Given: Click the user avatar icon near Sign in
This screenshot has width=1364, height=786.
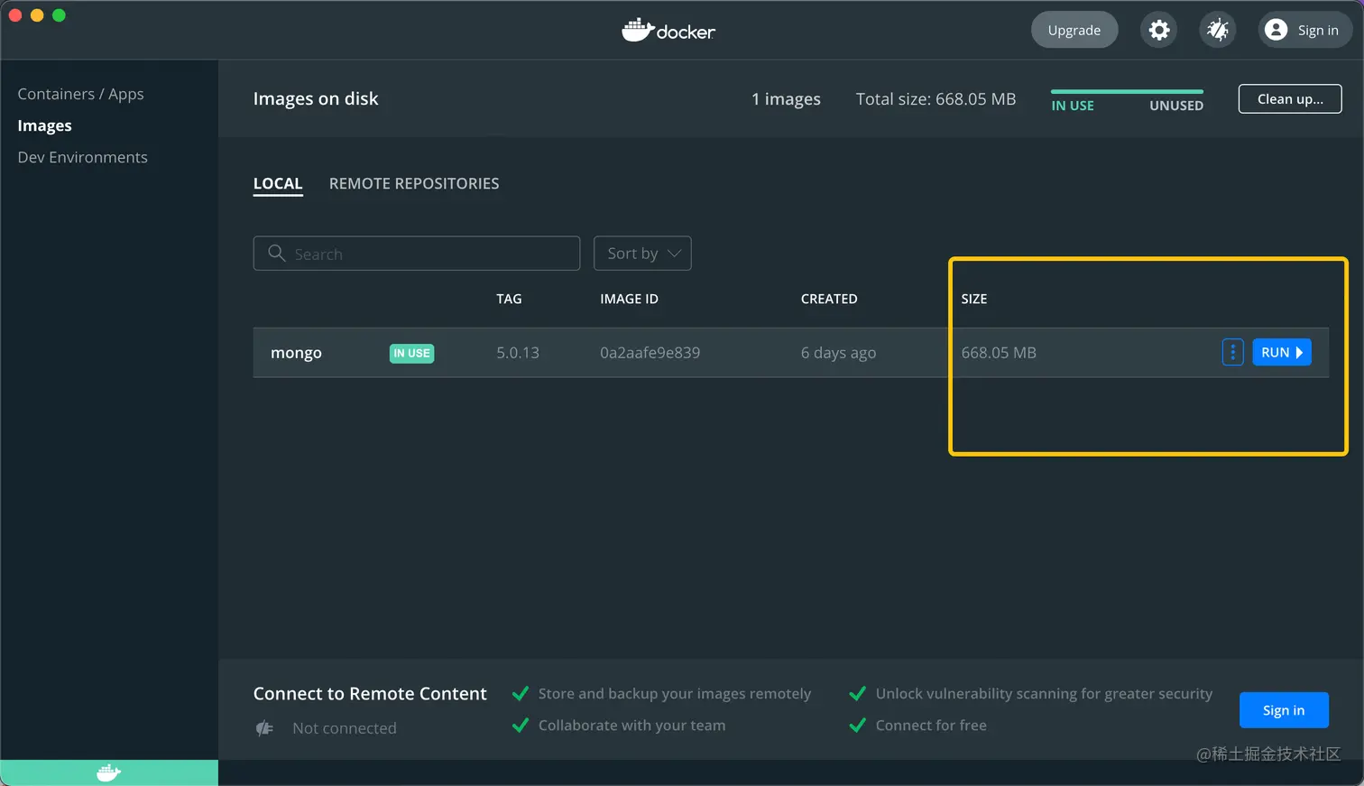Looking at the screenshot, I should tap(1276, 30).
